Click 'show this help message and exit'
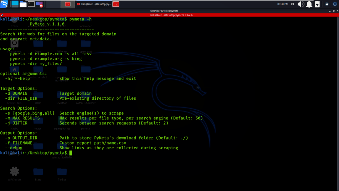 tap(98, 78)
